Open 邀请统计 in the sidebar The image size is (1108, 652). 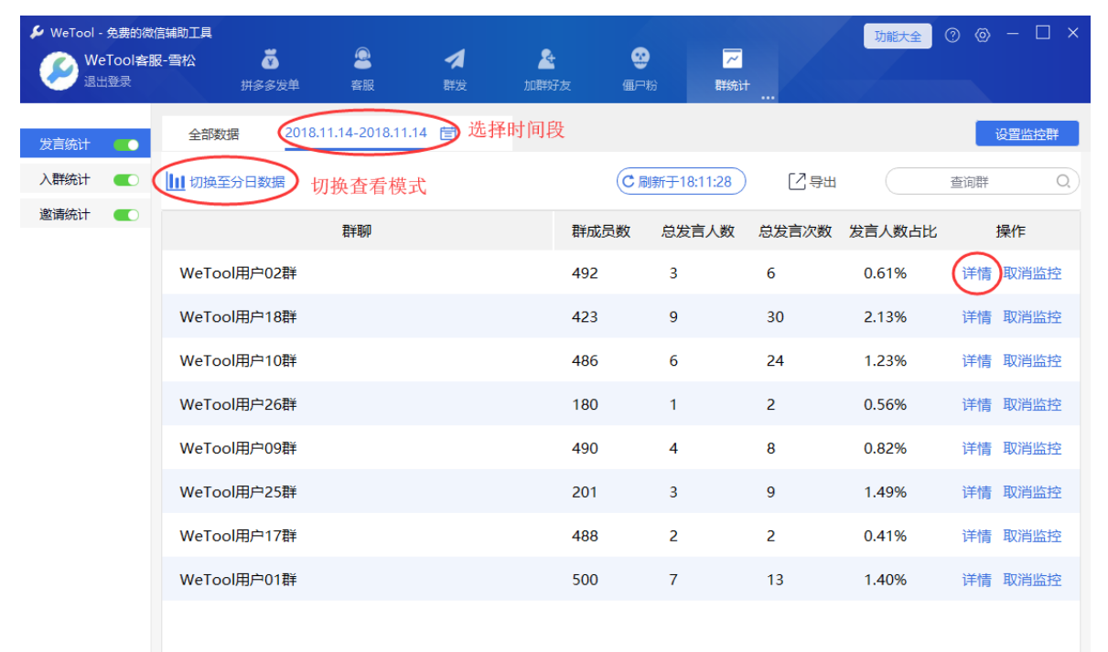pos(64,215)
